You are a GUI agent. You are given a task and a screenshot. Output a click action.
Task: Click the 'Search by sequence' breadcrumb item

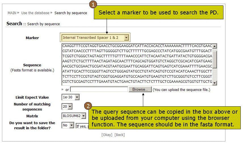pos(71,13)
